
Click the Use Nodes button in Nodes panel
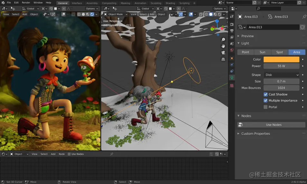(x=271, y=125)
